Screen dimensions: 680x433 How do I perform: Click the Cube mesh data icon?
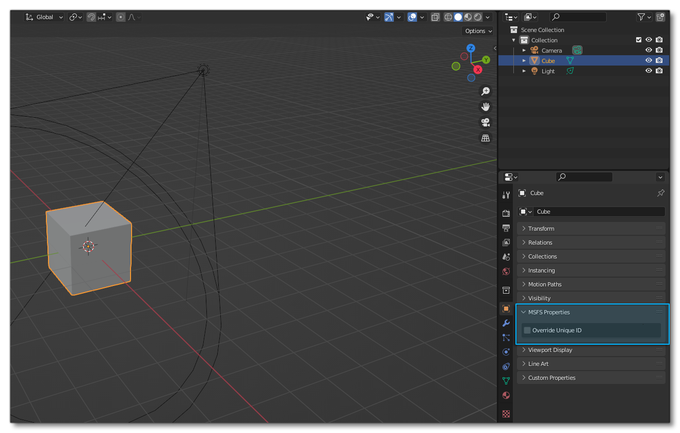click(570, 60)
